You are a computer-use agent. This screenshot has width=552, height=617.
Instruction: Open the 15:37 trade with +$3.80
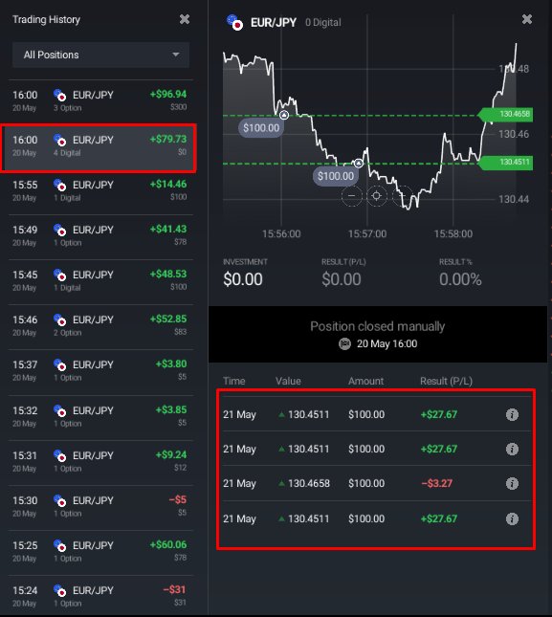pos(100,371)
